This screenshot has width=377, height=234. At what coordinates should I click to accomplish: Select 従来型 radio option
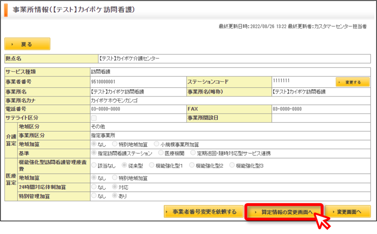coord(124,165)
